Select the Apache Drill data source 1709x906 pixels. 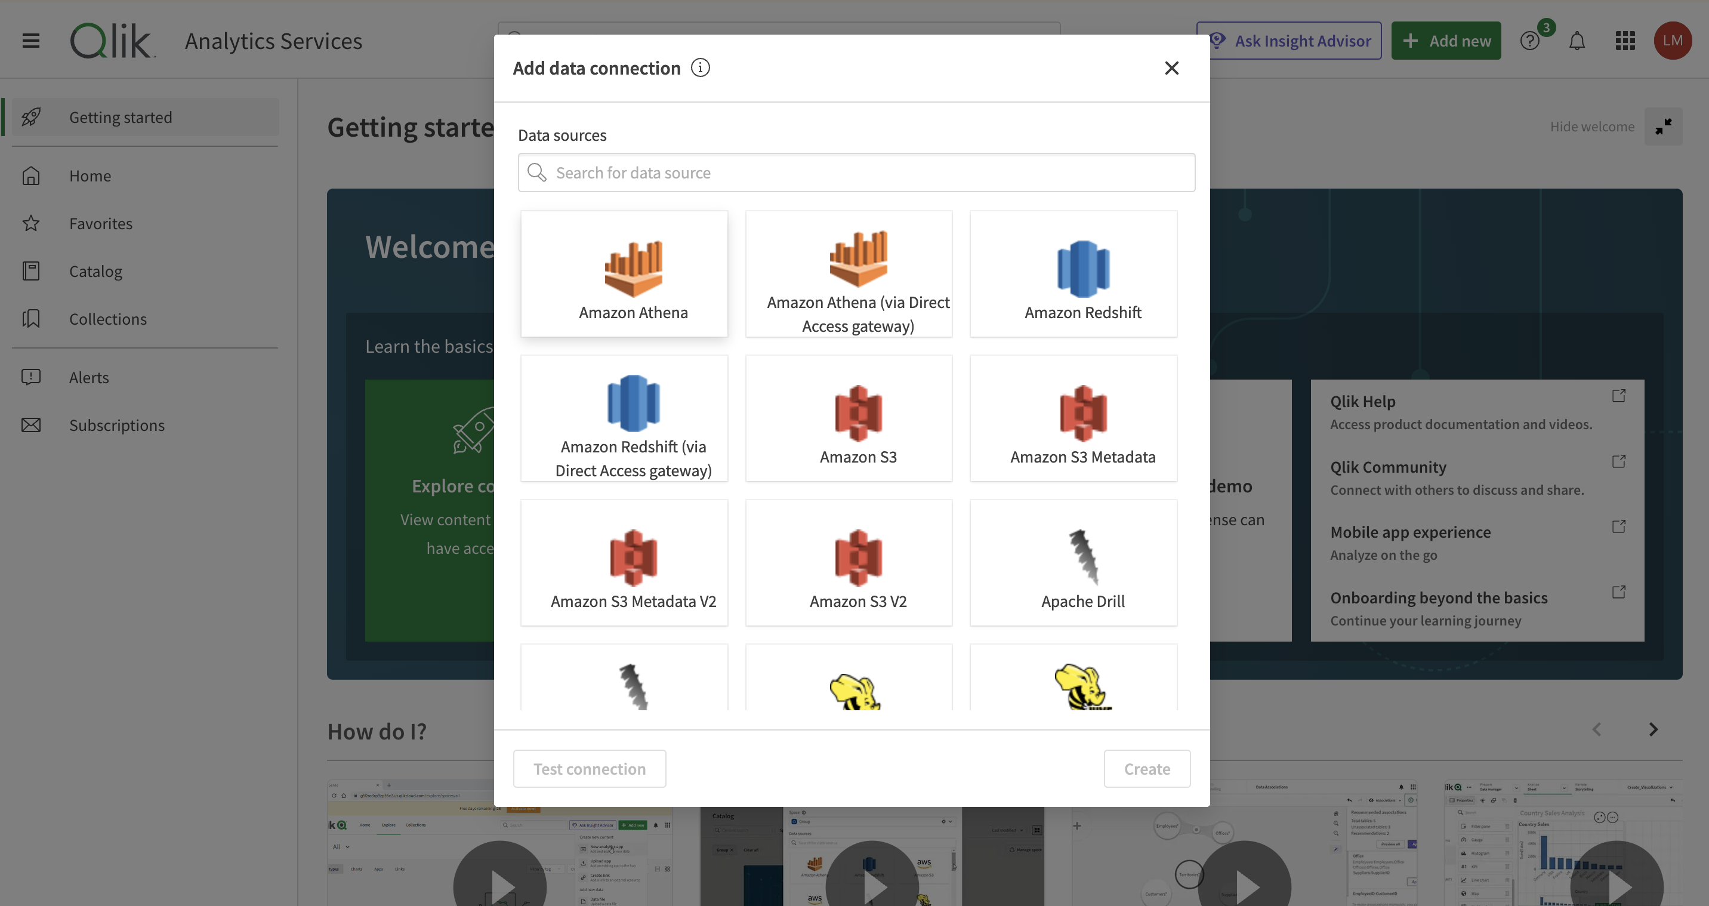[1073, 563]
